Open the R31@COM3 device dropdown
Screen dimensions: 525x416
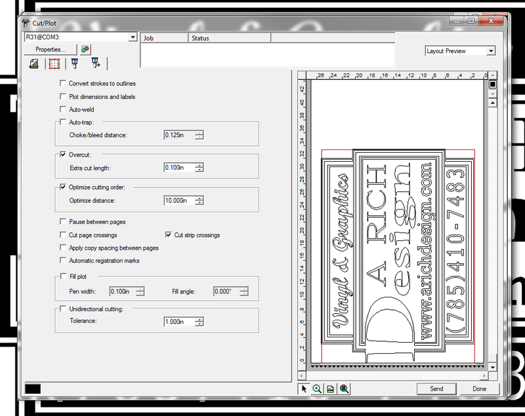(x=133, y=37)
